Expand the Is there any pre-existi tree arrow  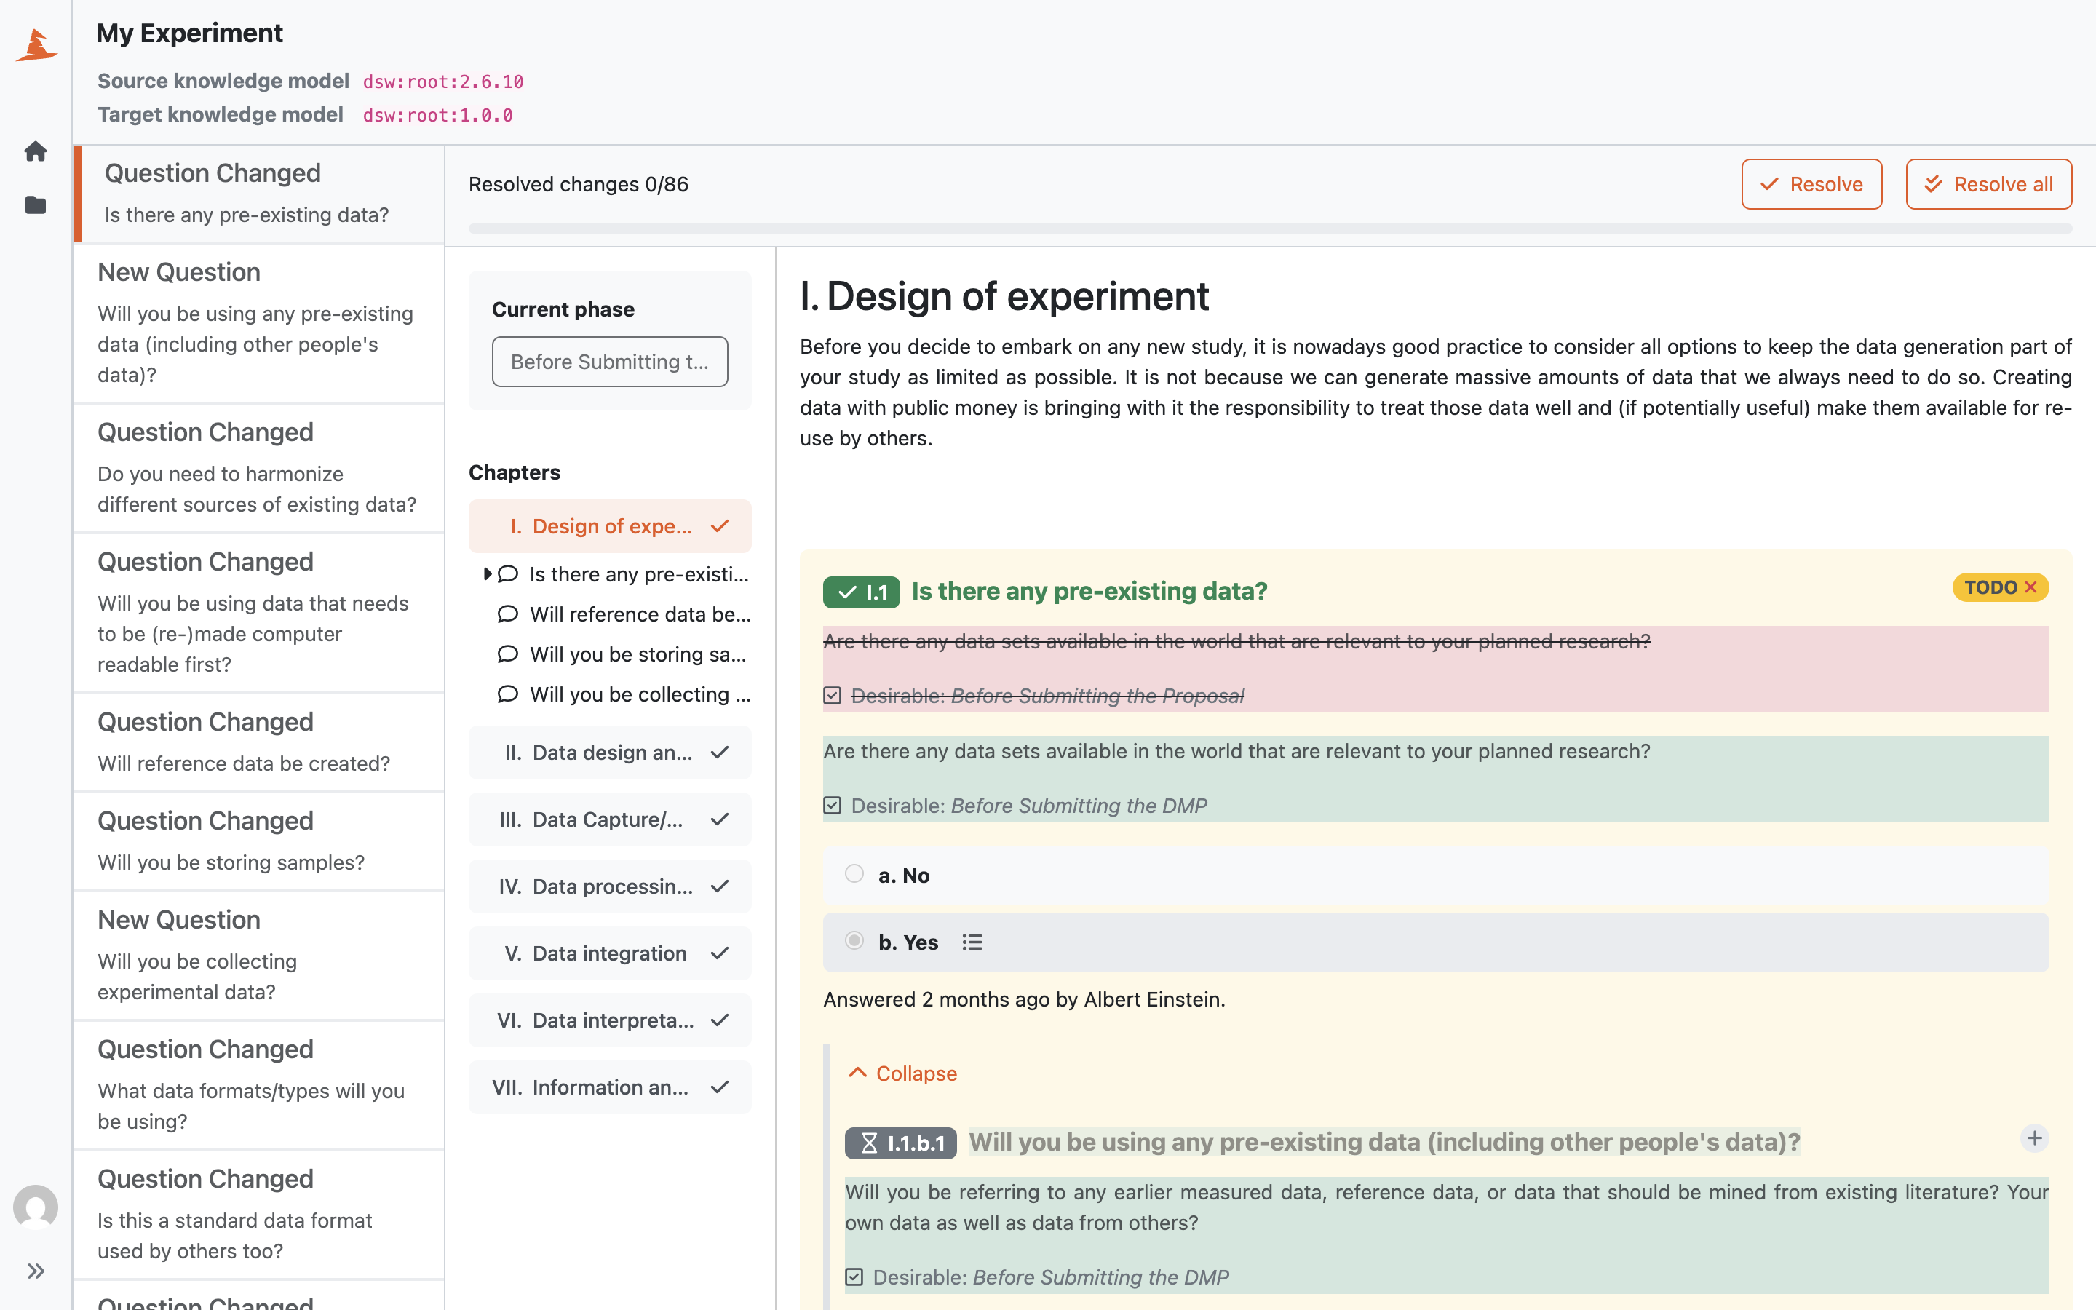488,574
